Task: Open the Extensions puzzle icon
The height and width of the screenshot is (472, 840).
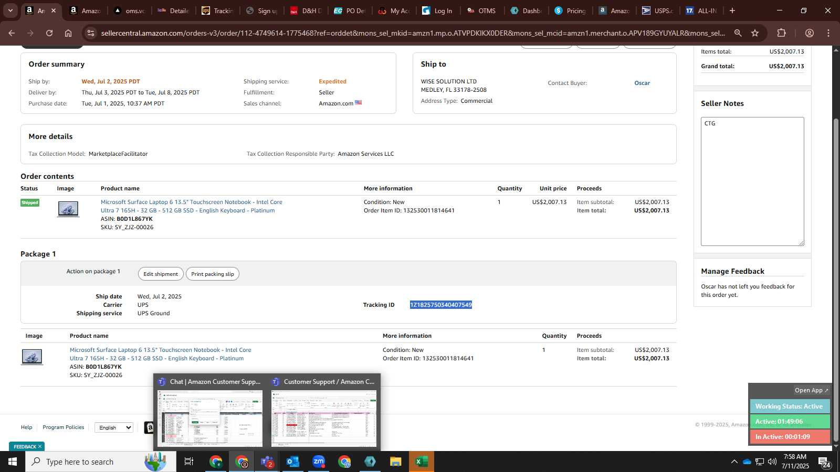Action: 781,33
